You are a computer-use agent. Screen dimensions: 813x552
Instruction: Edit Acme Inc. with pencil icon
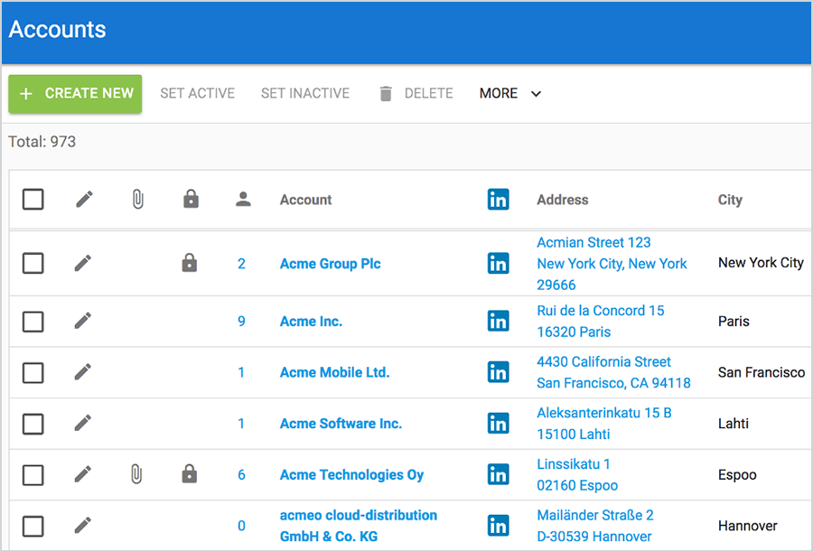coord(83,321)
